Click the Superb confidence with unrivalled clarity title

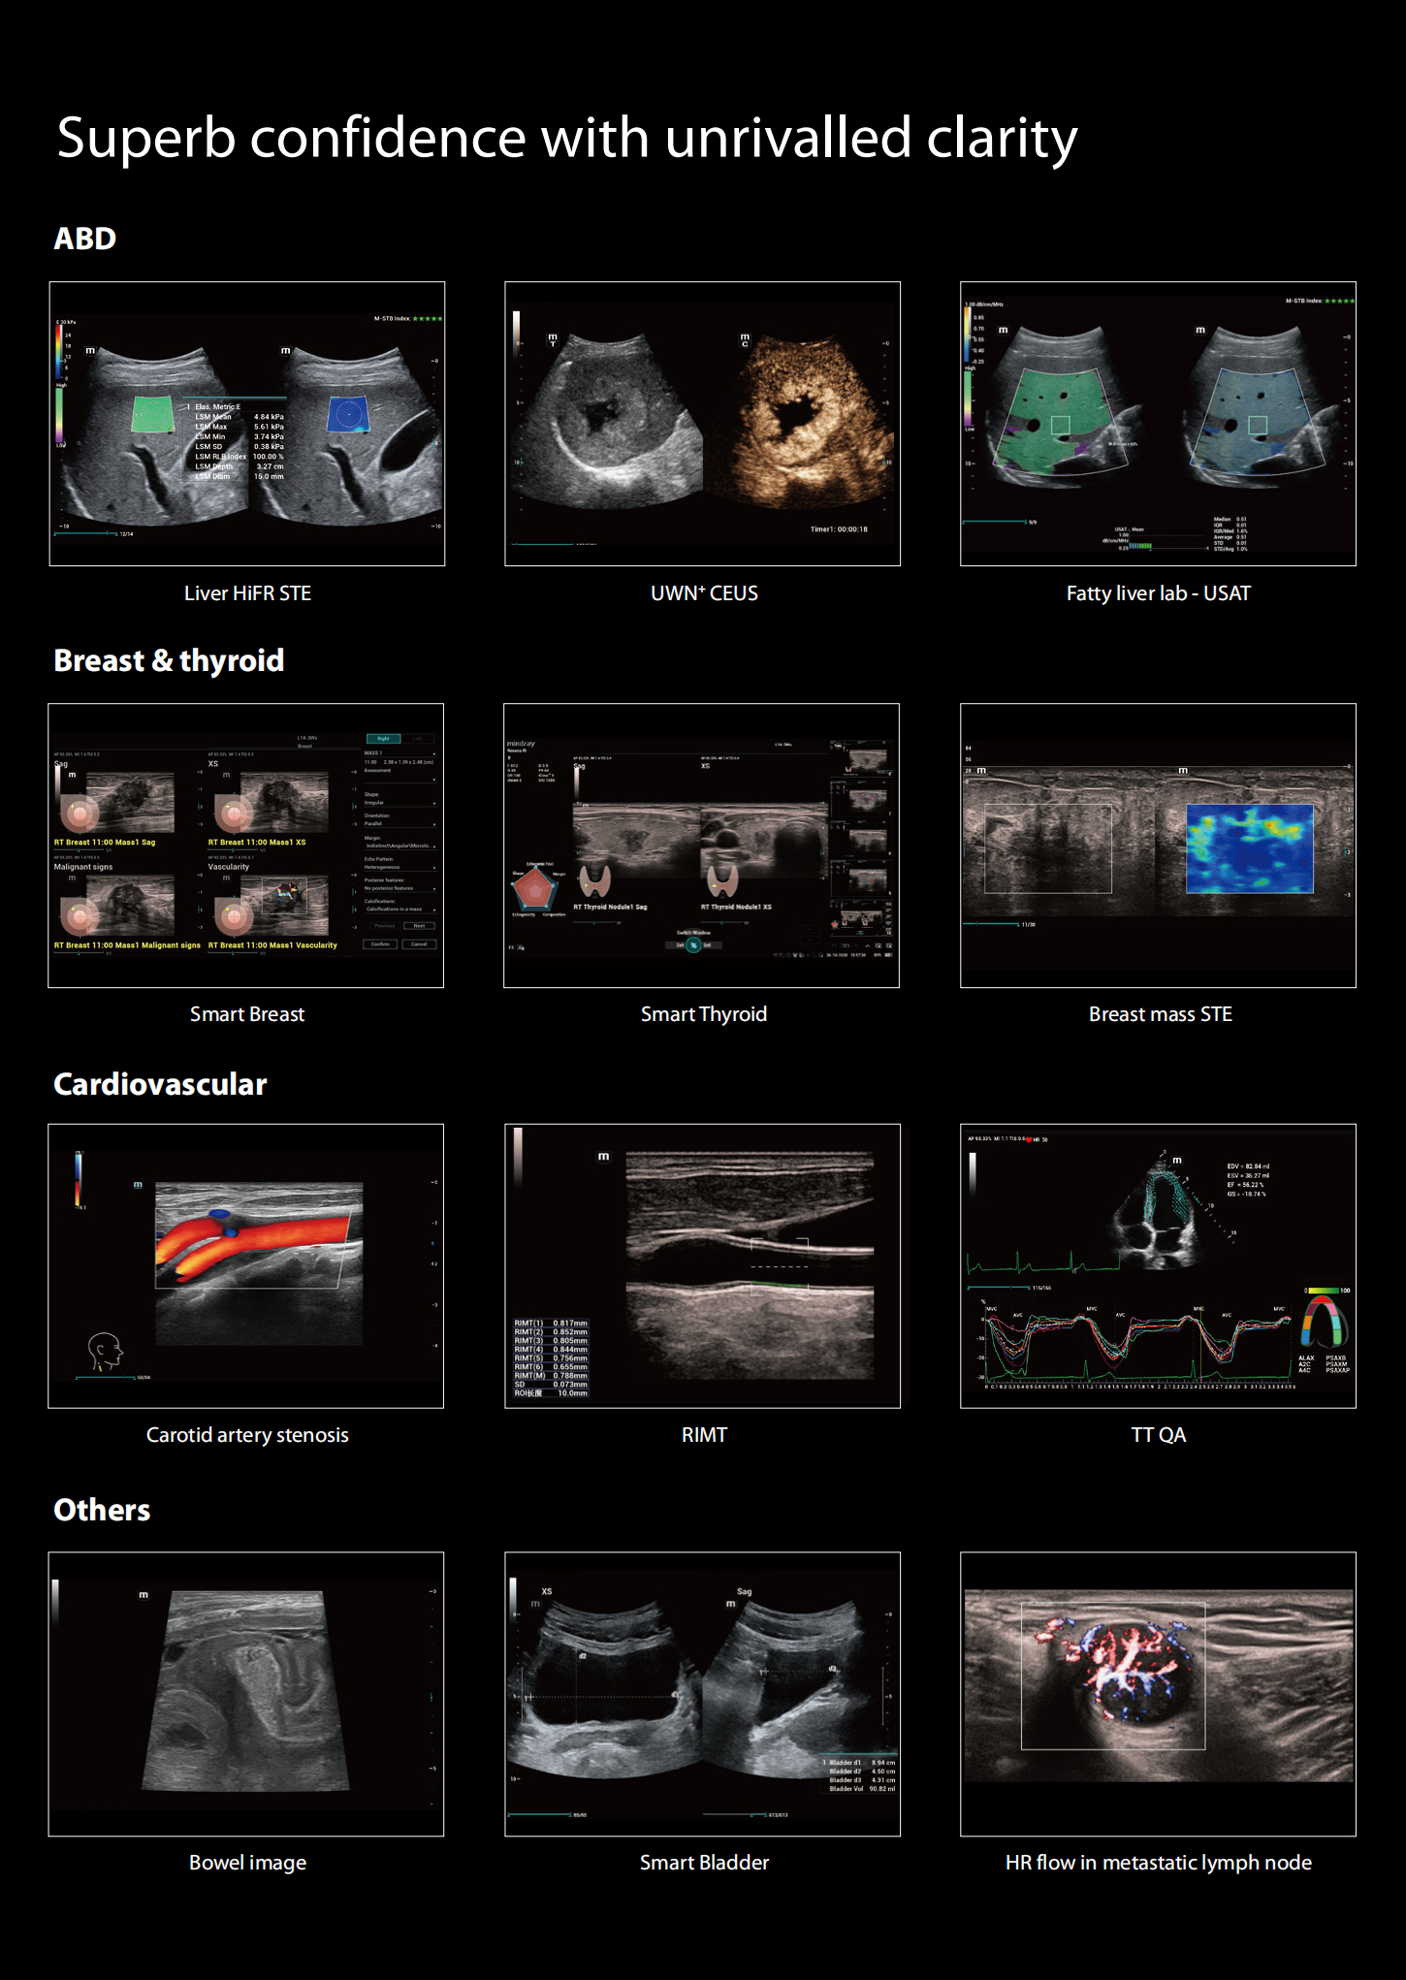[567, 138]
